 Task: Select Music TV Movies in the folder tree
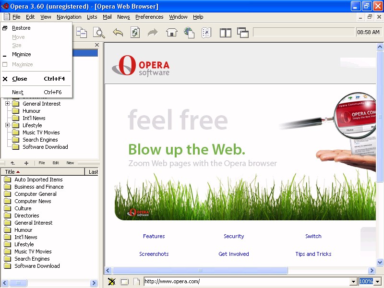coord(41,132)
